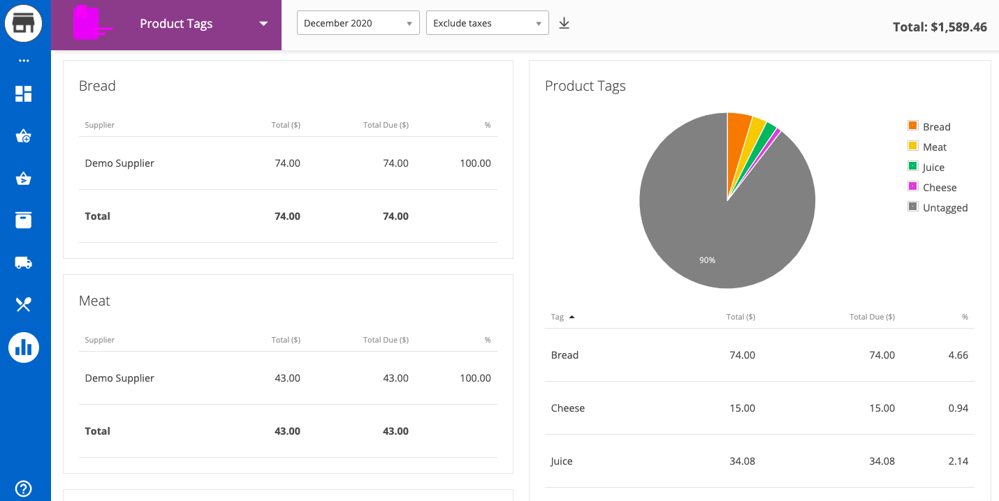Click the 0.94 percent value for Cheese

tap(958, 408)
